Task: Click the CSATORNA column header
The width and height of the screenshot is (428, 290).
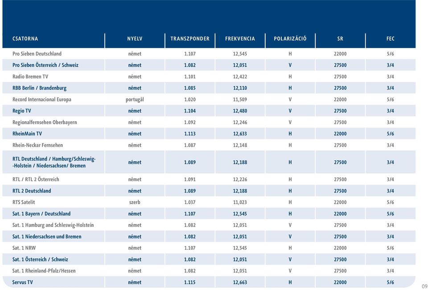Action: 25,39
